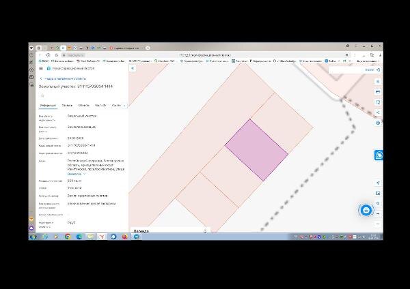The width and height of the screenshot is (410, 289).
Task: Open the blue assistant side tab
Action: 379,155
